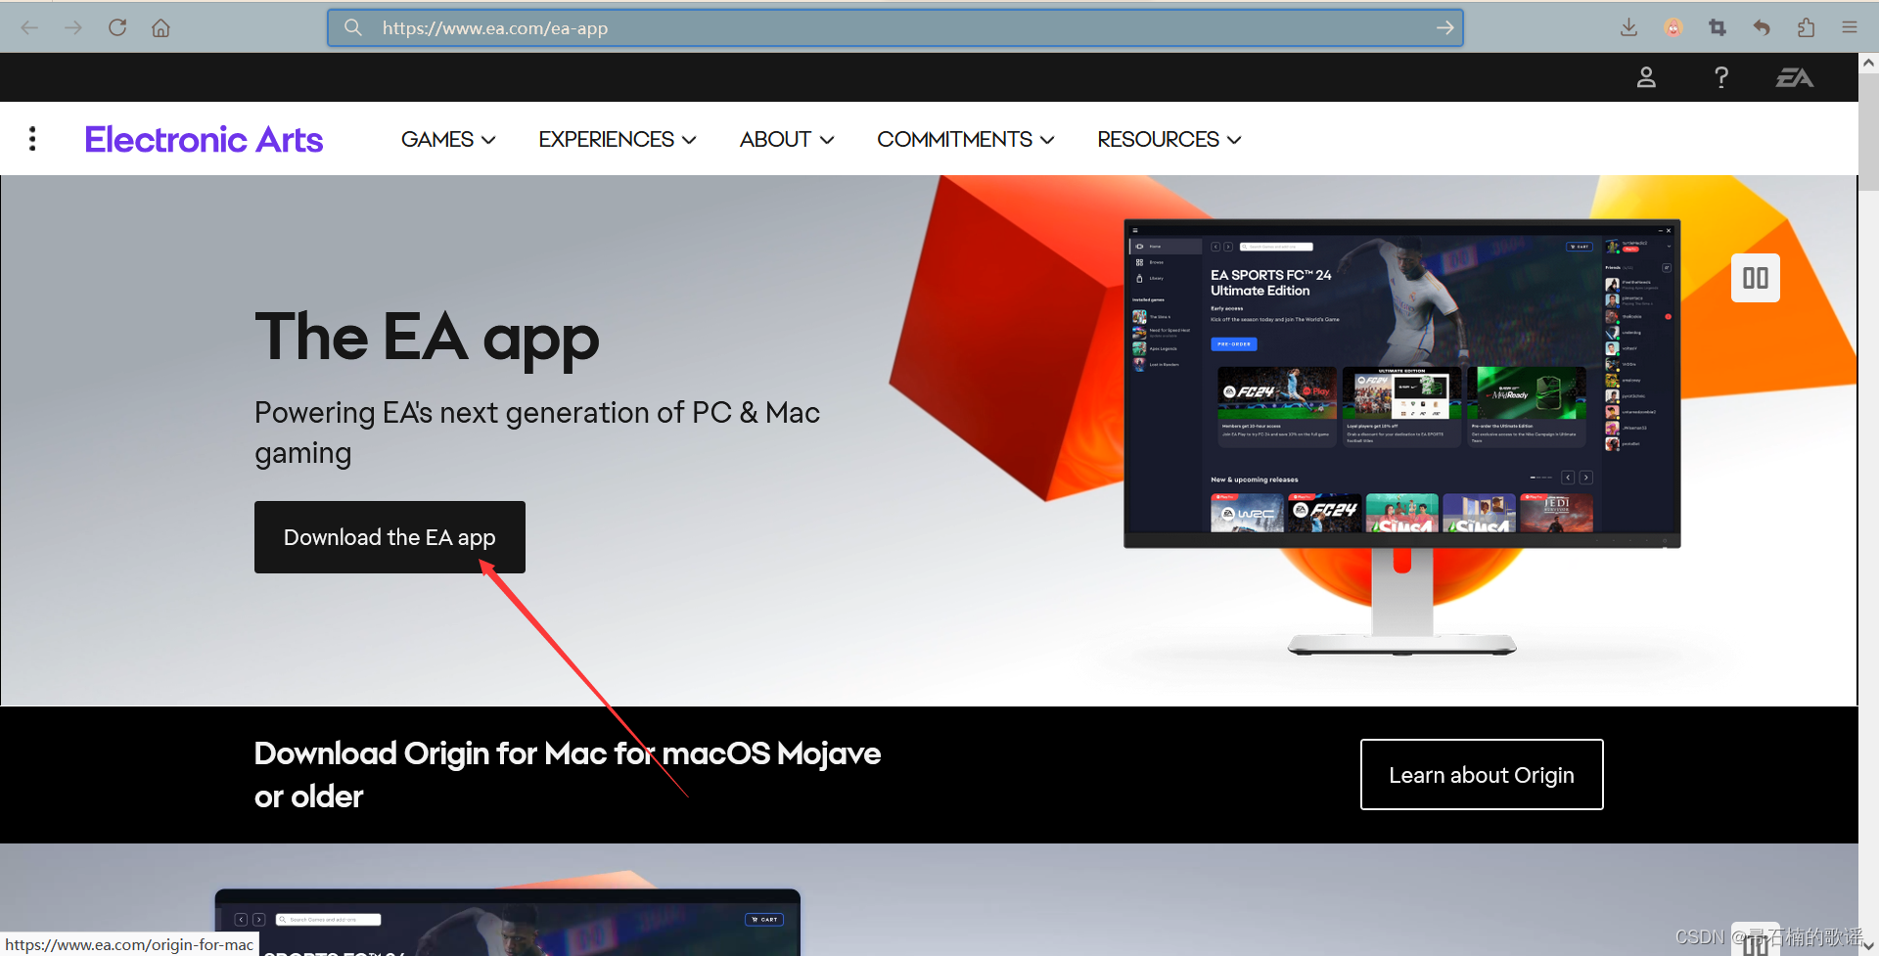The image size is (1879, 956).
Task: Click the EA logo in top bar
Action: pyautogui.click(x=1795, y=77)
